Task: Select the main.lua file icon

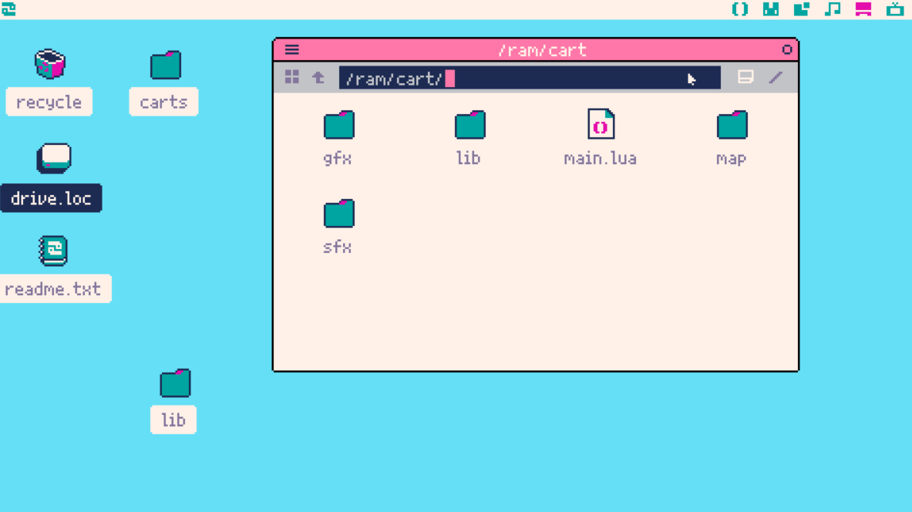Action: click(x=601, y=124)
